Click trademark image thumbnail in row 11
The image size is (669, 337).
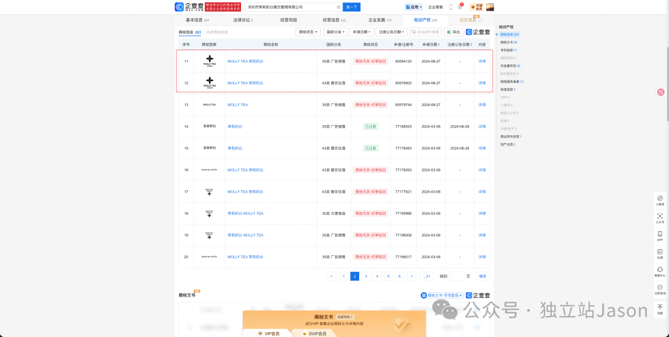pos(209,61)
